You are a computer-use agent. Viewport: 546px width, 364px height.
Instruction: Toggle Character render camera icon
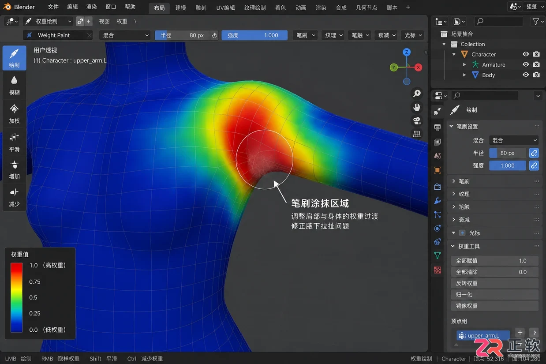click(x=536, y=54)
